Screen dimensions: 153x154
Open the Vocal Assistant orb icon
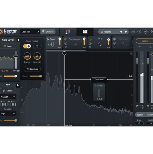(68, 32)
